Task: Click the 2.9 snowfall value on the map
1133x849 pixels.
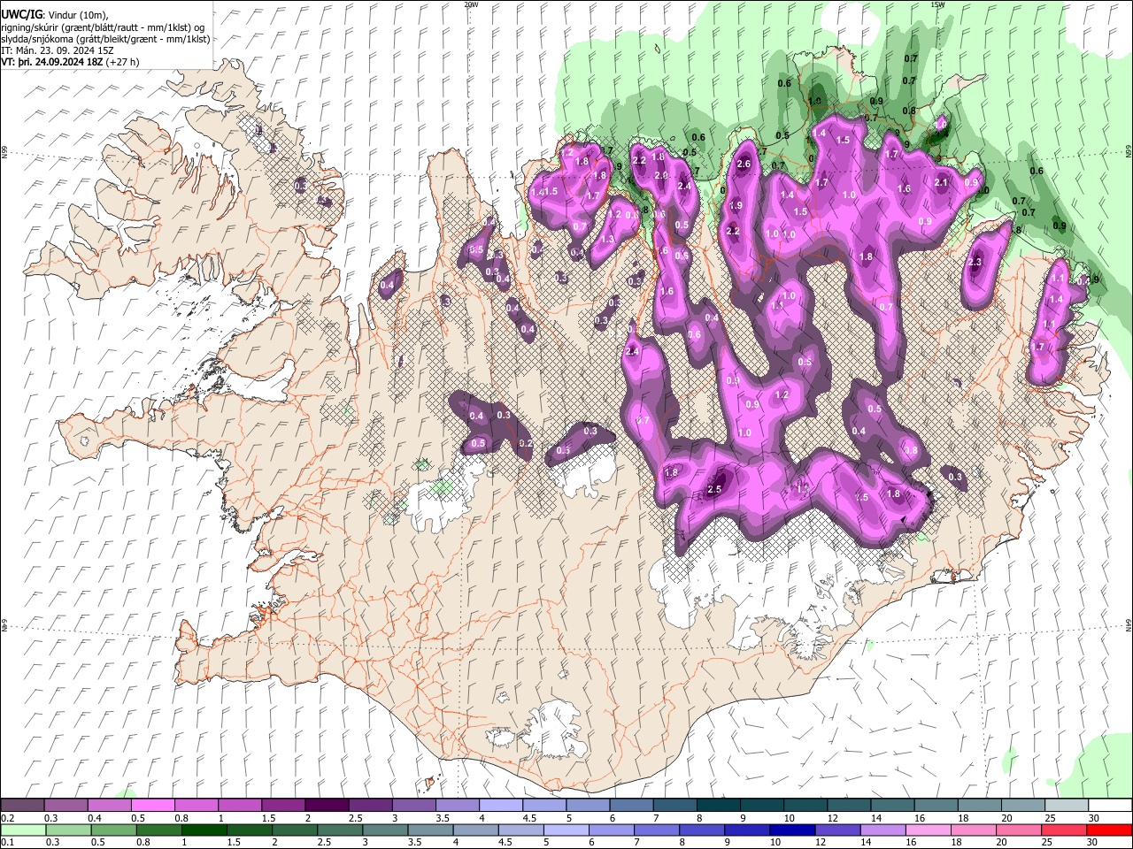Action: (661, 176)
